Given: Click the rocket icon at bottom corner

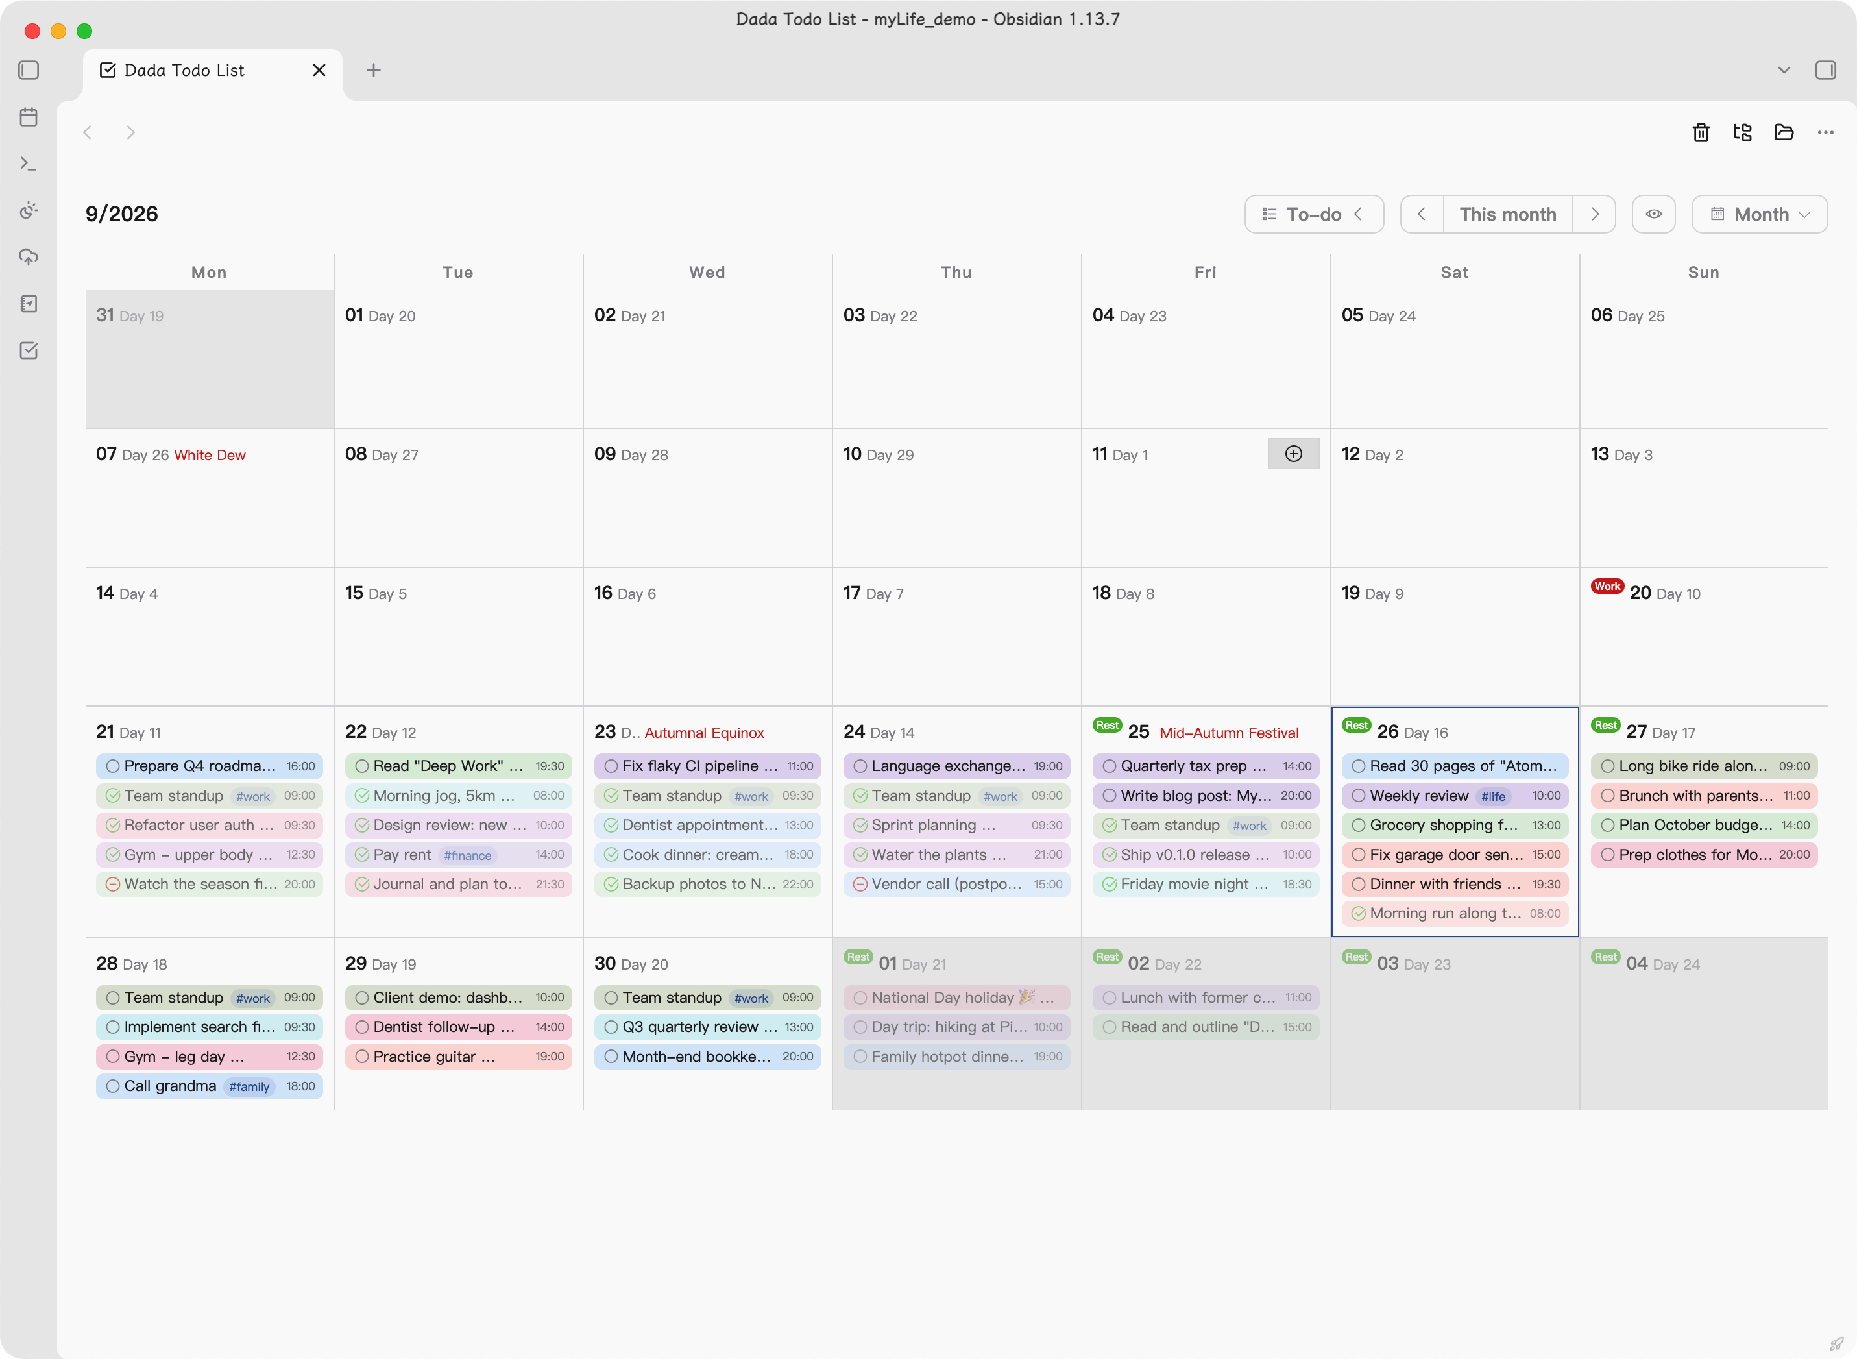Looking at the screenshot, I should click(1836, 1343).
